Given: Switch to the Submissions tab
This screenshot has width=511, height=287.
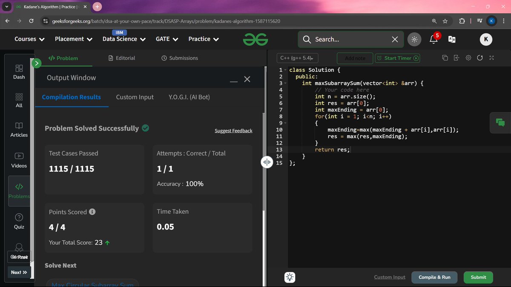Looking at the screenshot, I should 180,58.
